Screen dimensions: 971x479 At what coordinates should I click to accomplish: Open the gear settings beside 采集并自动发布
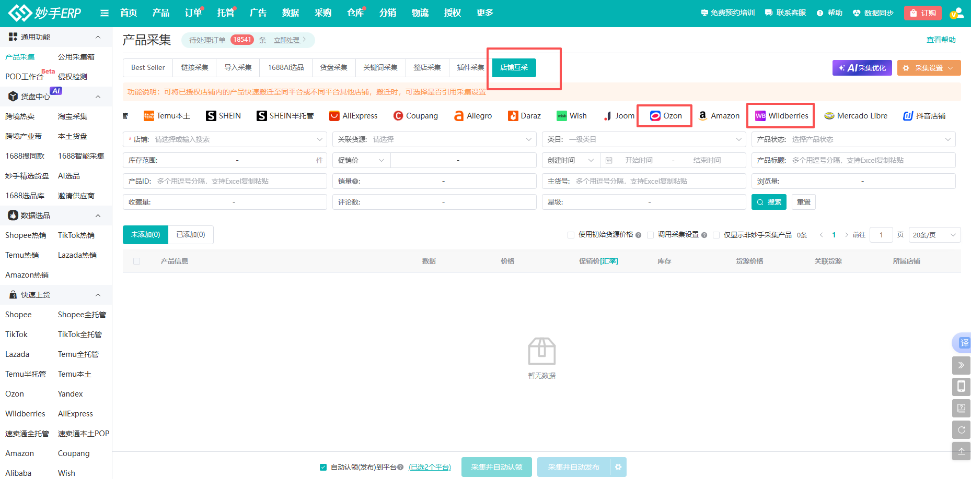618,467
